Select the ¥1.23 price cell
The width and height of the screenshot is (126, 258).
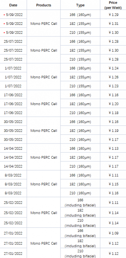[113, 86]
